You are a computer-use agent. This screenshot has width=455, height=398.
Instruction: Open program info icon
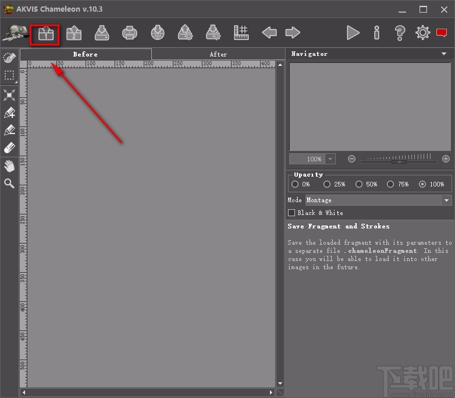click(x=376, y=33)
